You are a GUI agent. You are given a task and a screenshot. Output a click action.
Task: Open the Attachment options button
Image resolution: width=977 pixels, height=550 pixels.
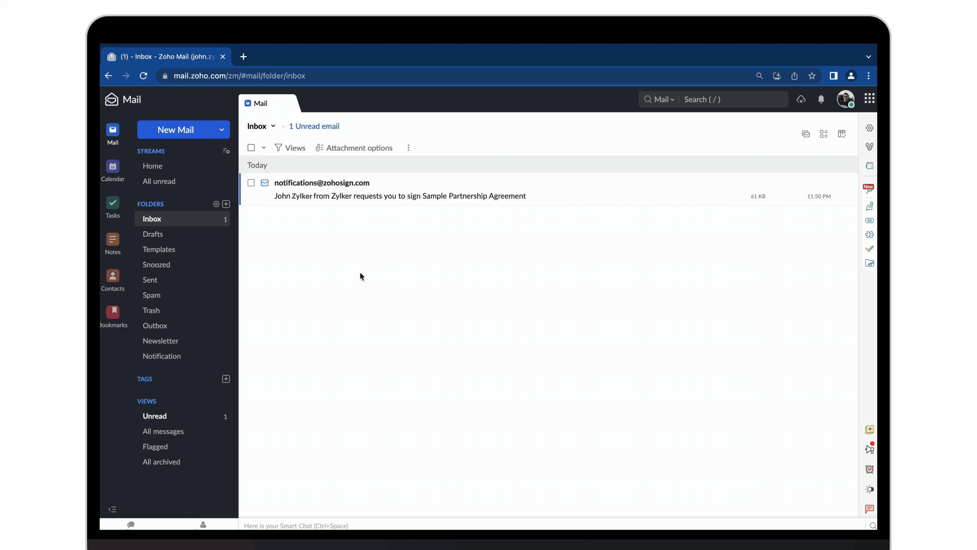[354, 148]
